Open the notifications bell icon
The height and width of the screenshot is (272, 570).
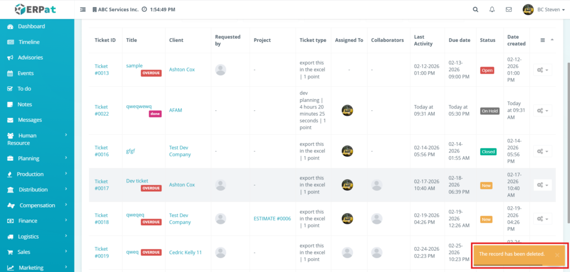tap(492, 9)
